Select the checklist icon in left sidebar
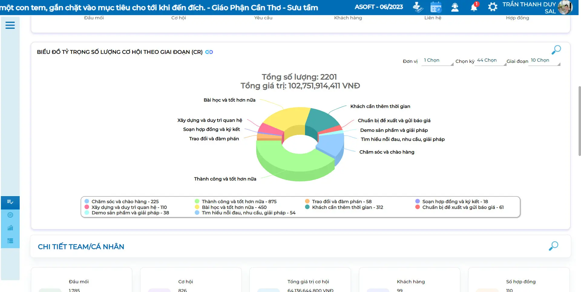Viewport: 581px width, 292px height. point(10,202)
